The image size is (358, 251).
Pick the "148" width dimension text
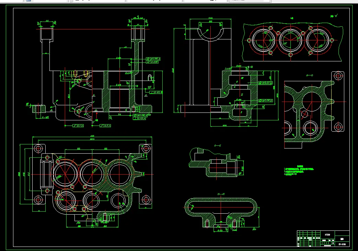[210, 18]
